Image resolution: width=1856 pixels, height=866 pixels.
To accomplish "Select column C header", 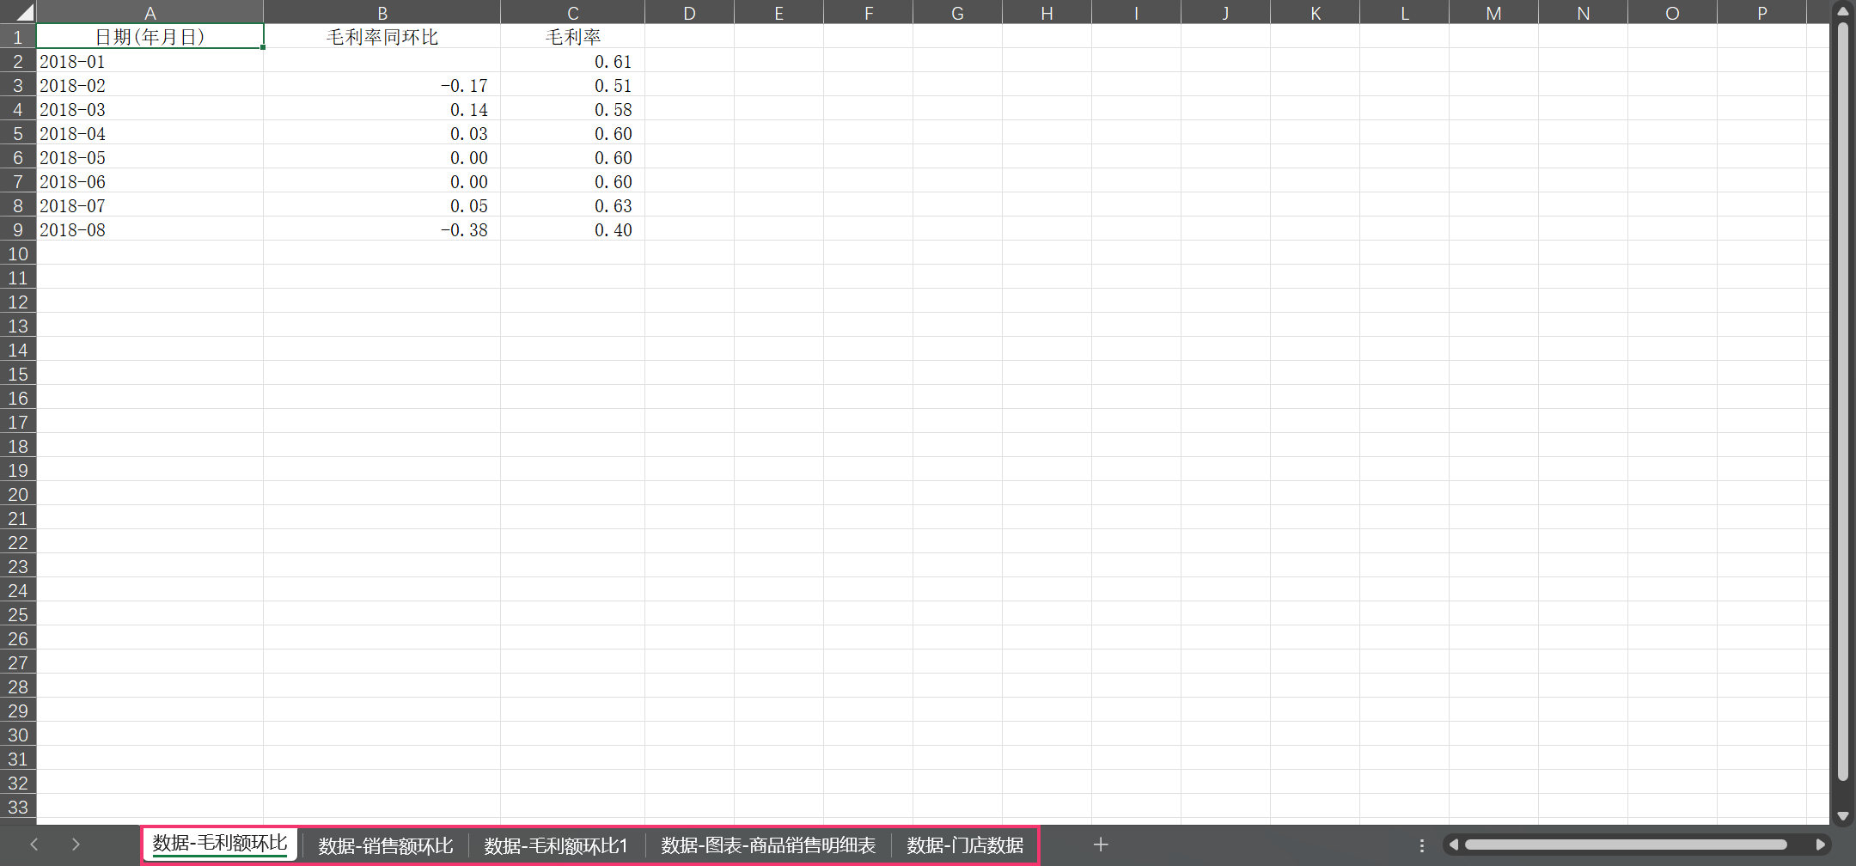I will pos(573,12).
